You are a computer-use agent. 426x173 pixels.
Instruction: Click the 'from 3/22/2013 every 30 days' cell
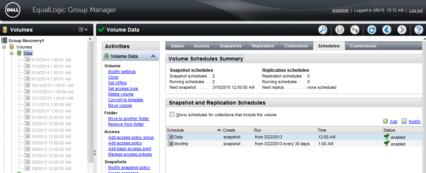coord(282,144)
